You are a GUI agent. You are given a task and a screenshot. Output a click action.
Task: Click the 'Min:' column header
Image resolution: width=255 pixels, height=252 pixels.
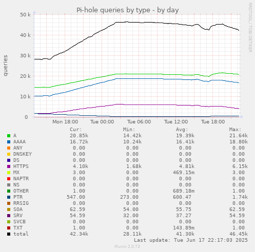tap(129, 130)
